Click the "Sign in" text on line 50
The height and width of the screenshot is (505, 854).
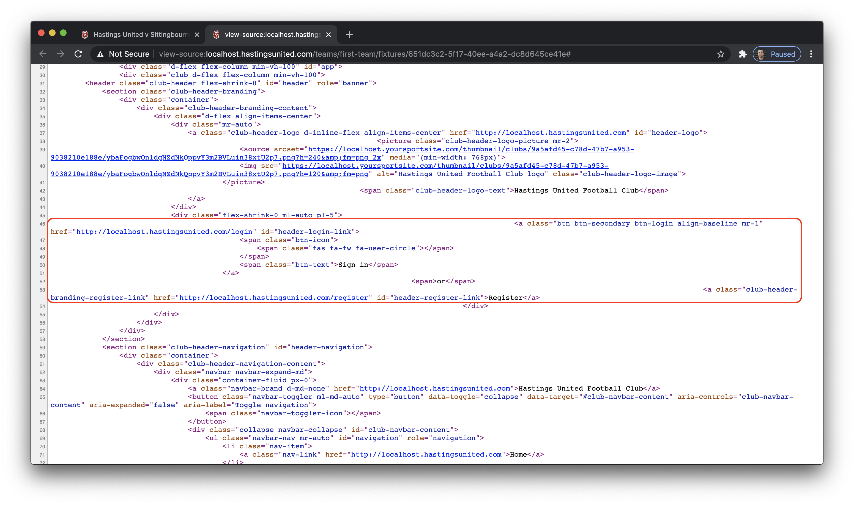353,265
